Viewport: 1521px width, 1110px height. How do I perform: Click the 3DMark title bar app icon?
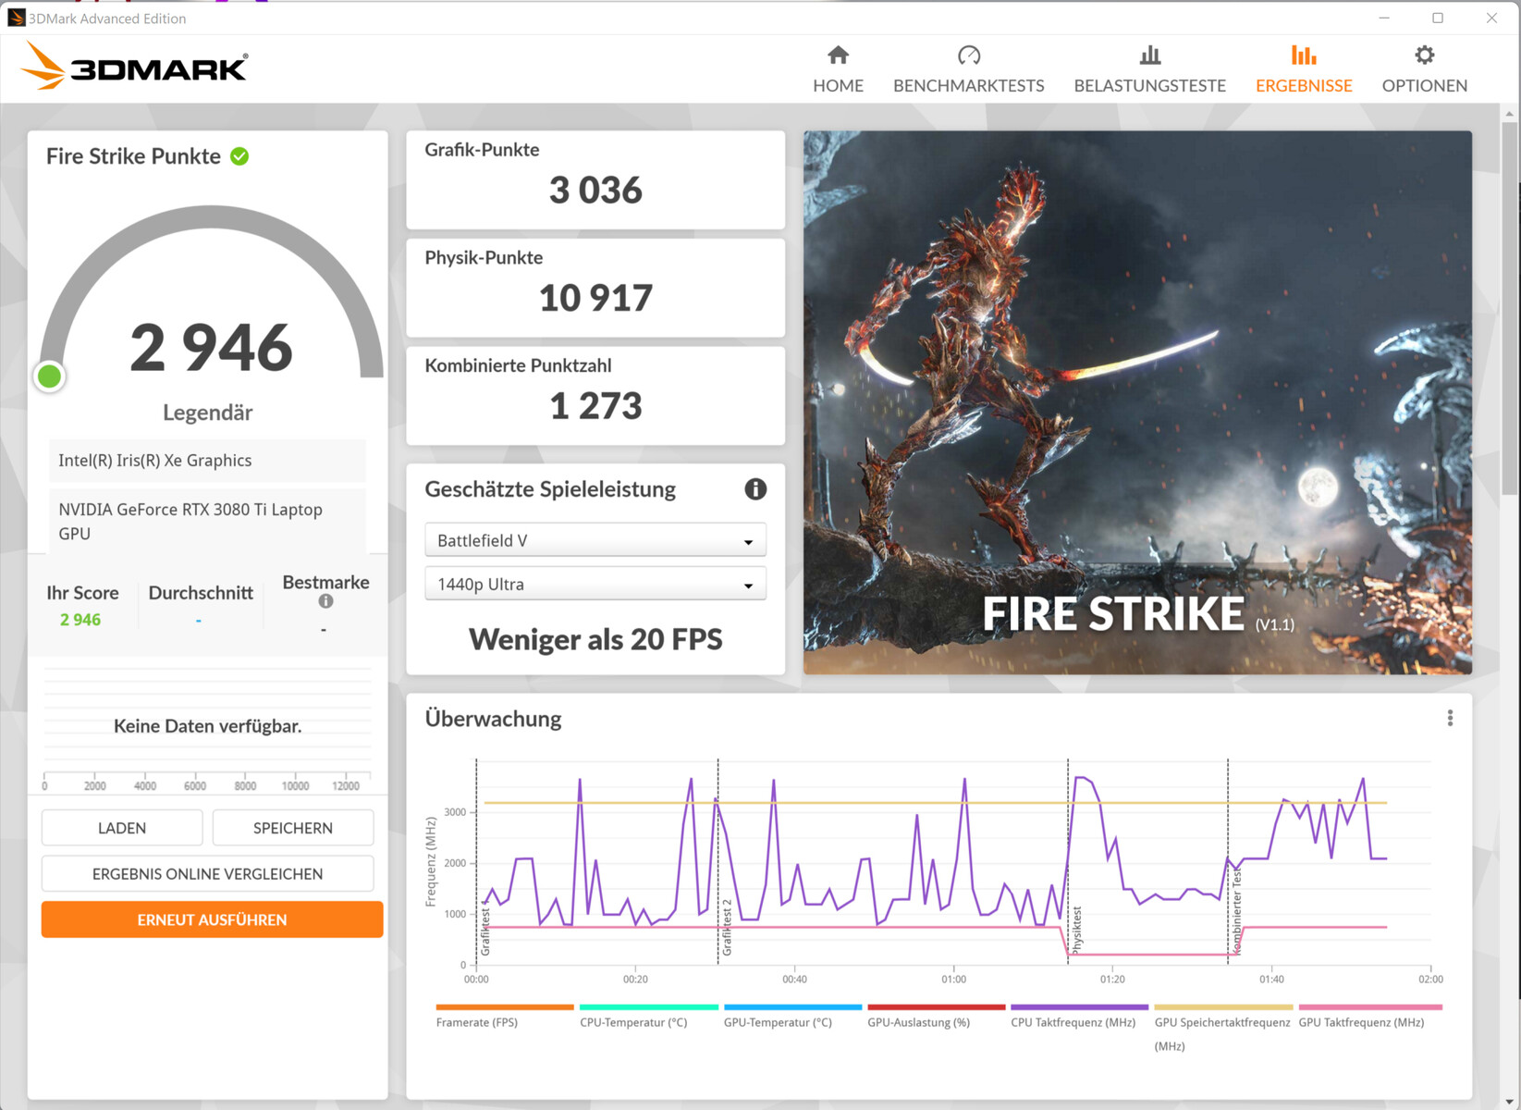pos(16,18)
